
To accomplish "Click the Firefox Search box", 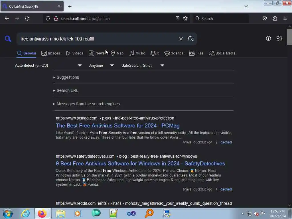I will [221, 19].
